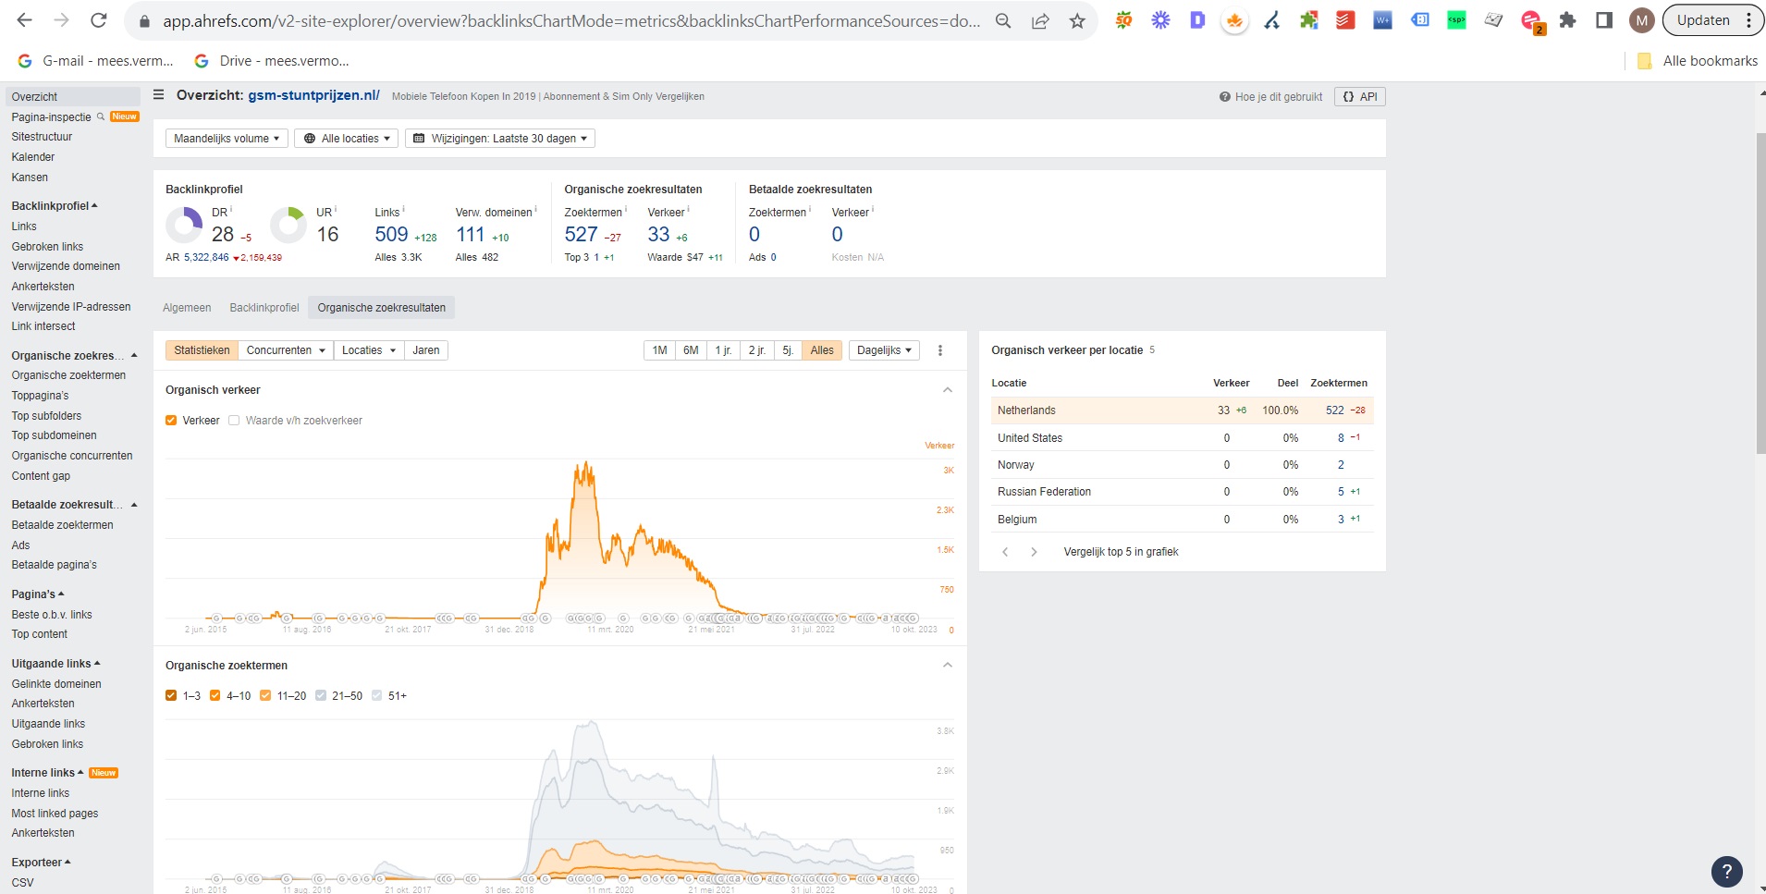Switch to the Backlinkprofiel tab

click(264, 308)
